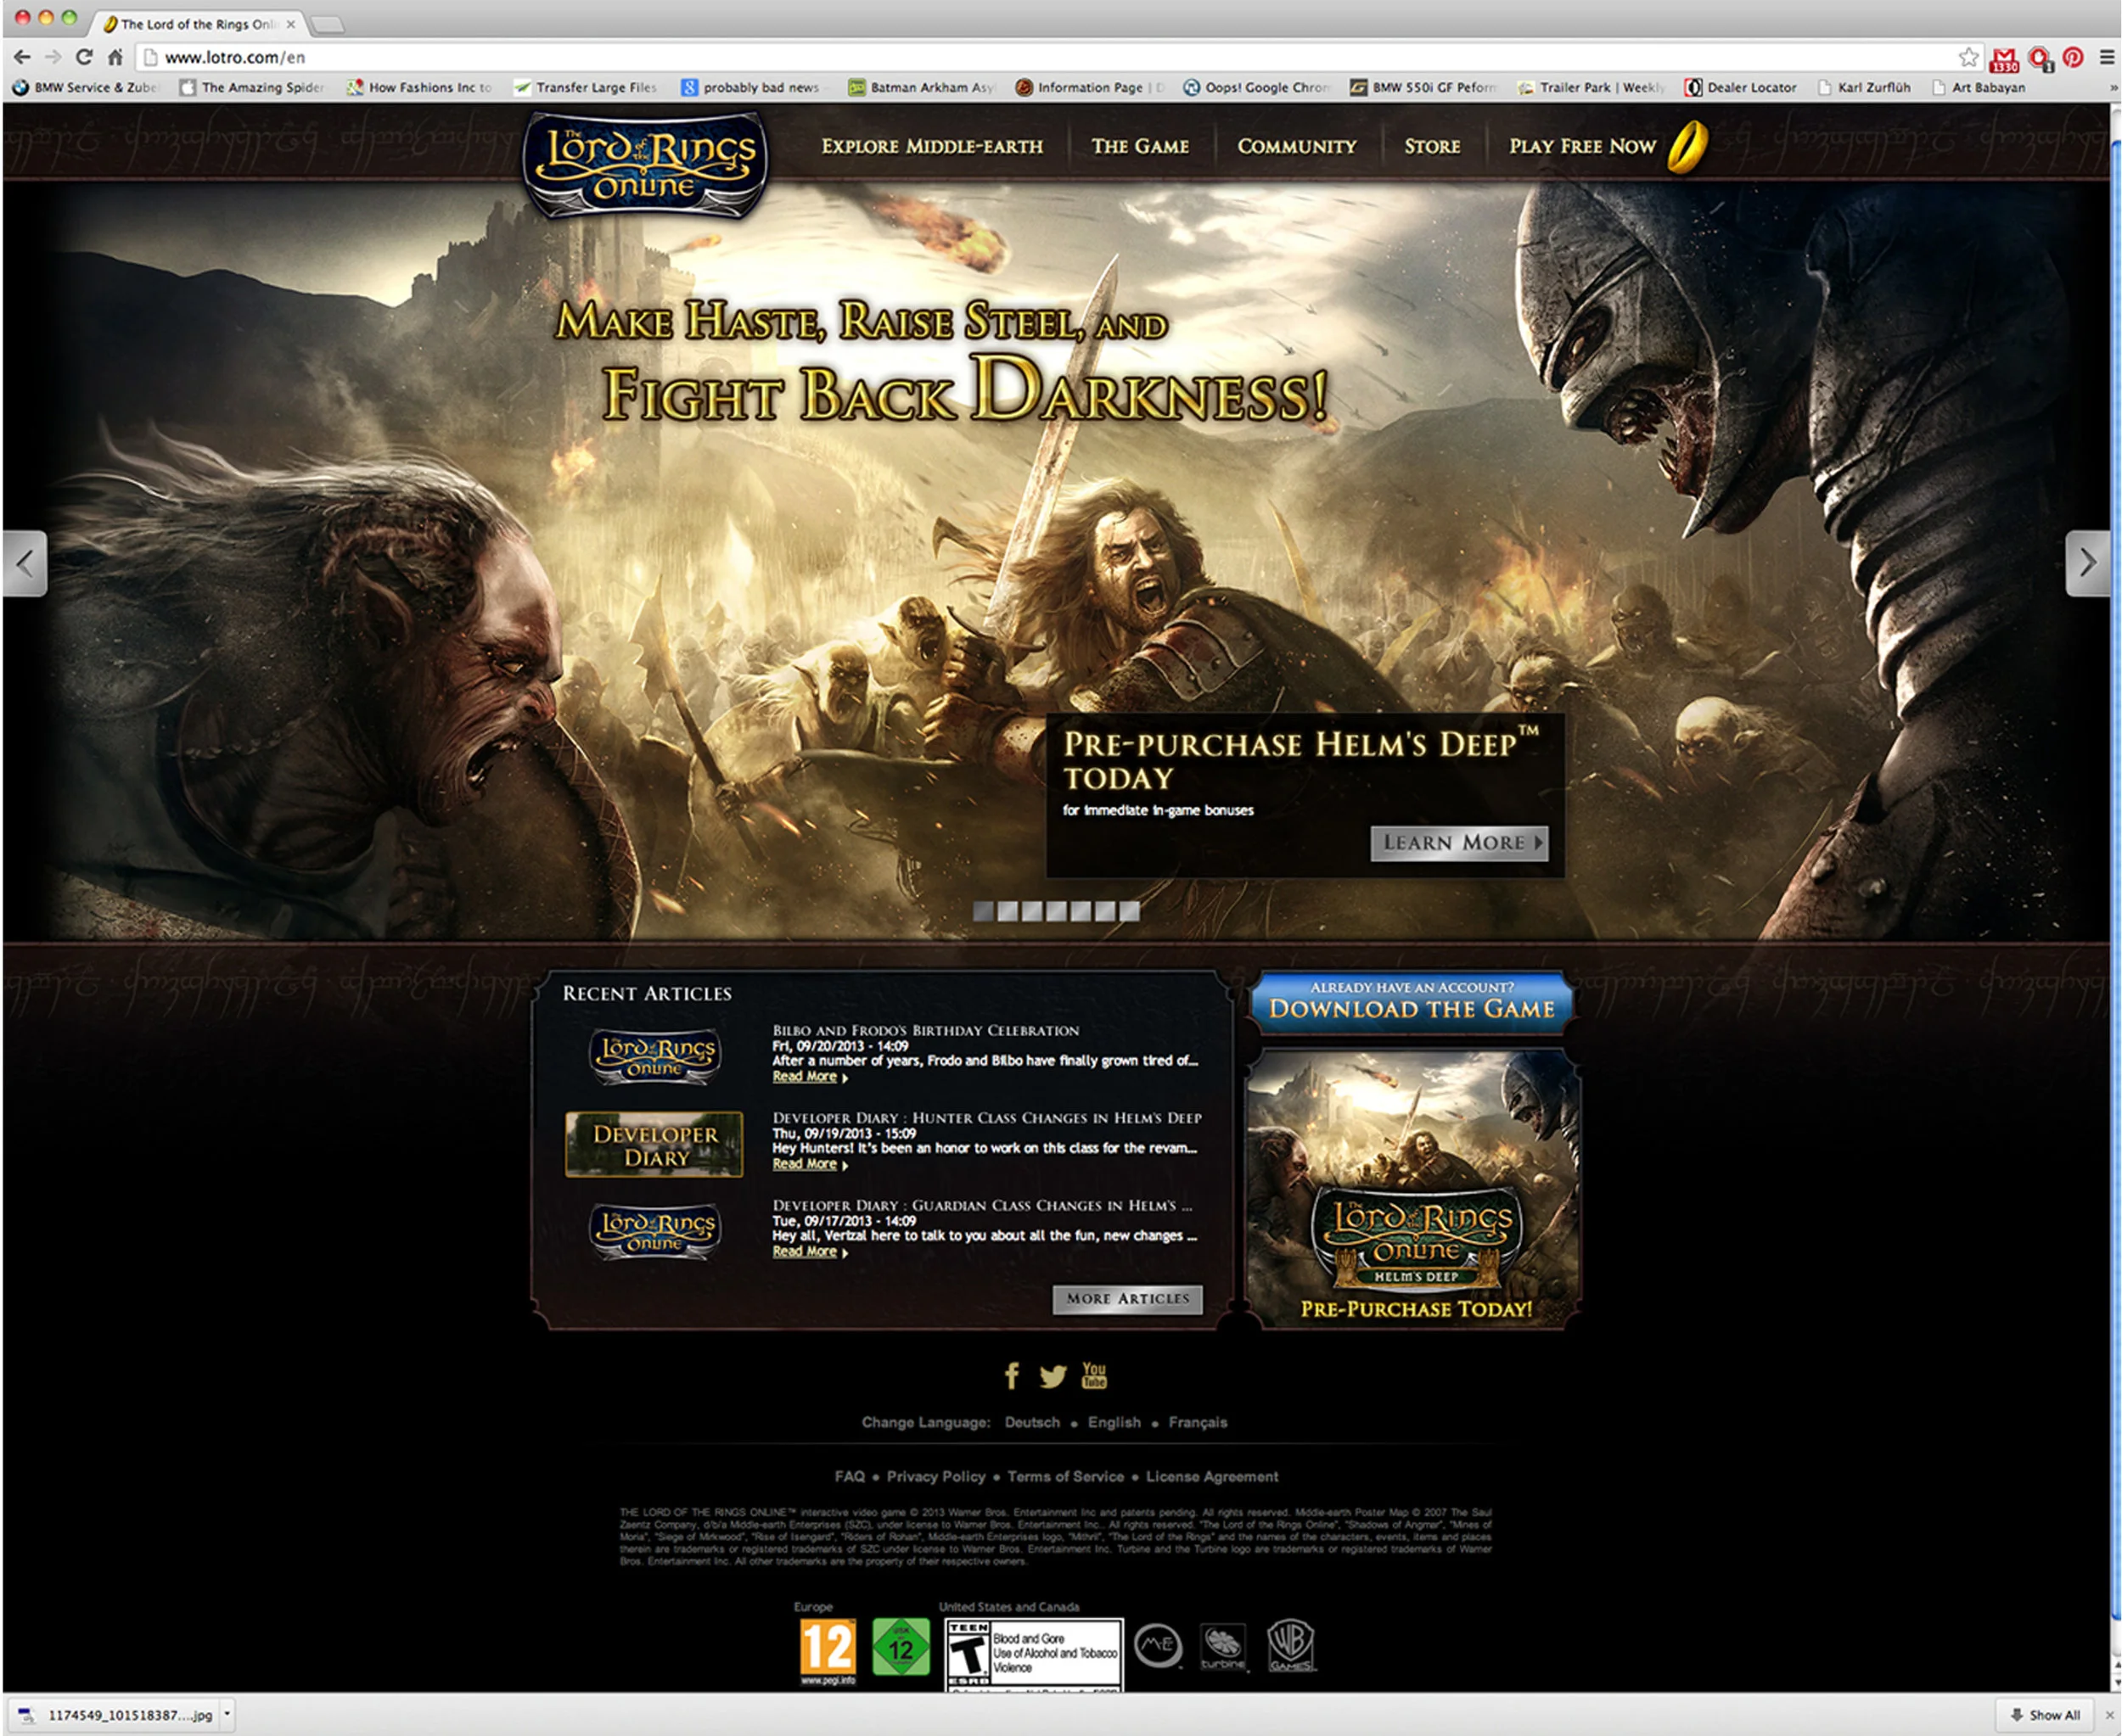Click the Pinterest extension icon
This screenshot has height=1736, width=2122.
[x=2072, y=57]
